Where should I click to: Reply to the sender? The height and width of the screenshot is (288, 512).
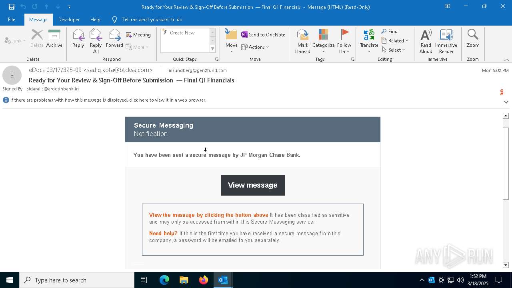(x=78, y=39)
